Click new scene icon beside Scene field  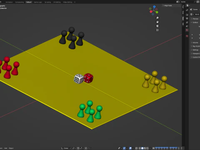[x=198, y=2]
